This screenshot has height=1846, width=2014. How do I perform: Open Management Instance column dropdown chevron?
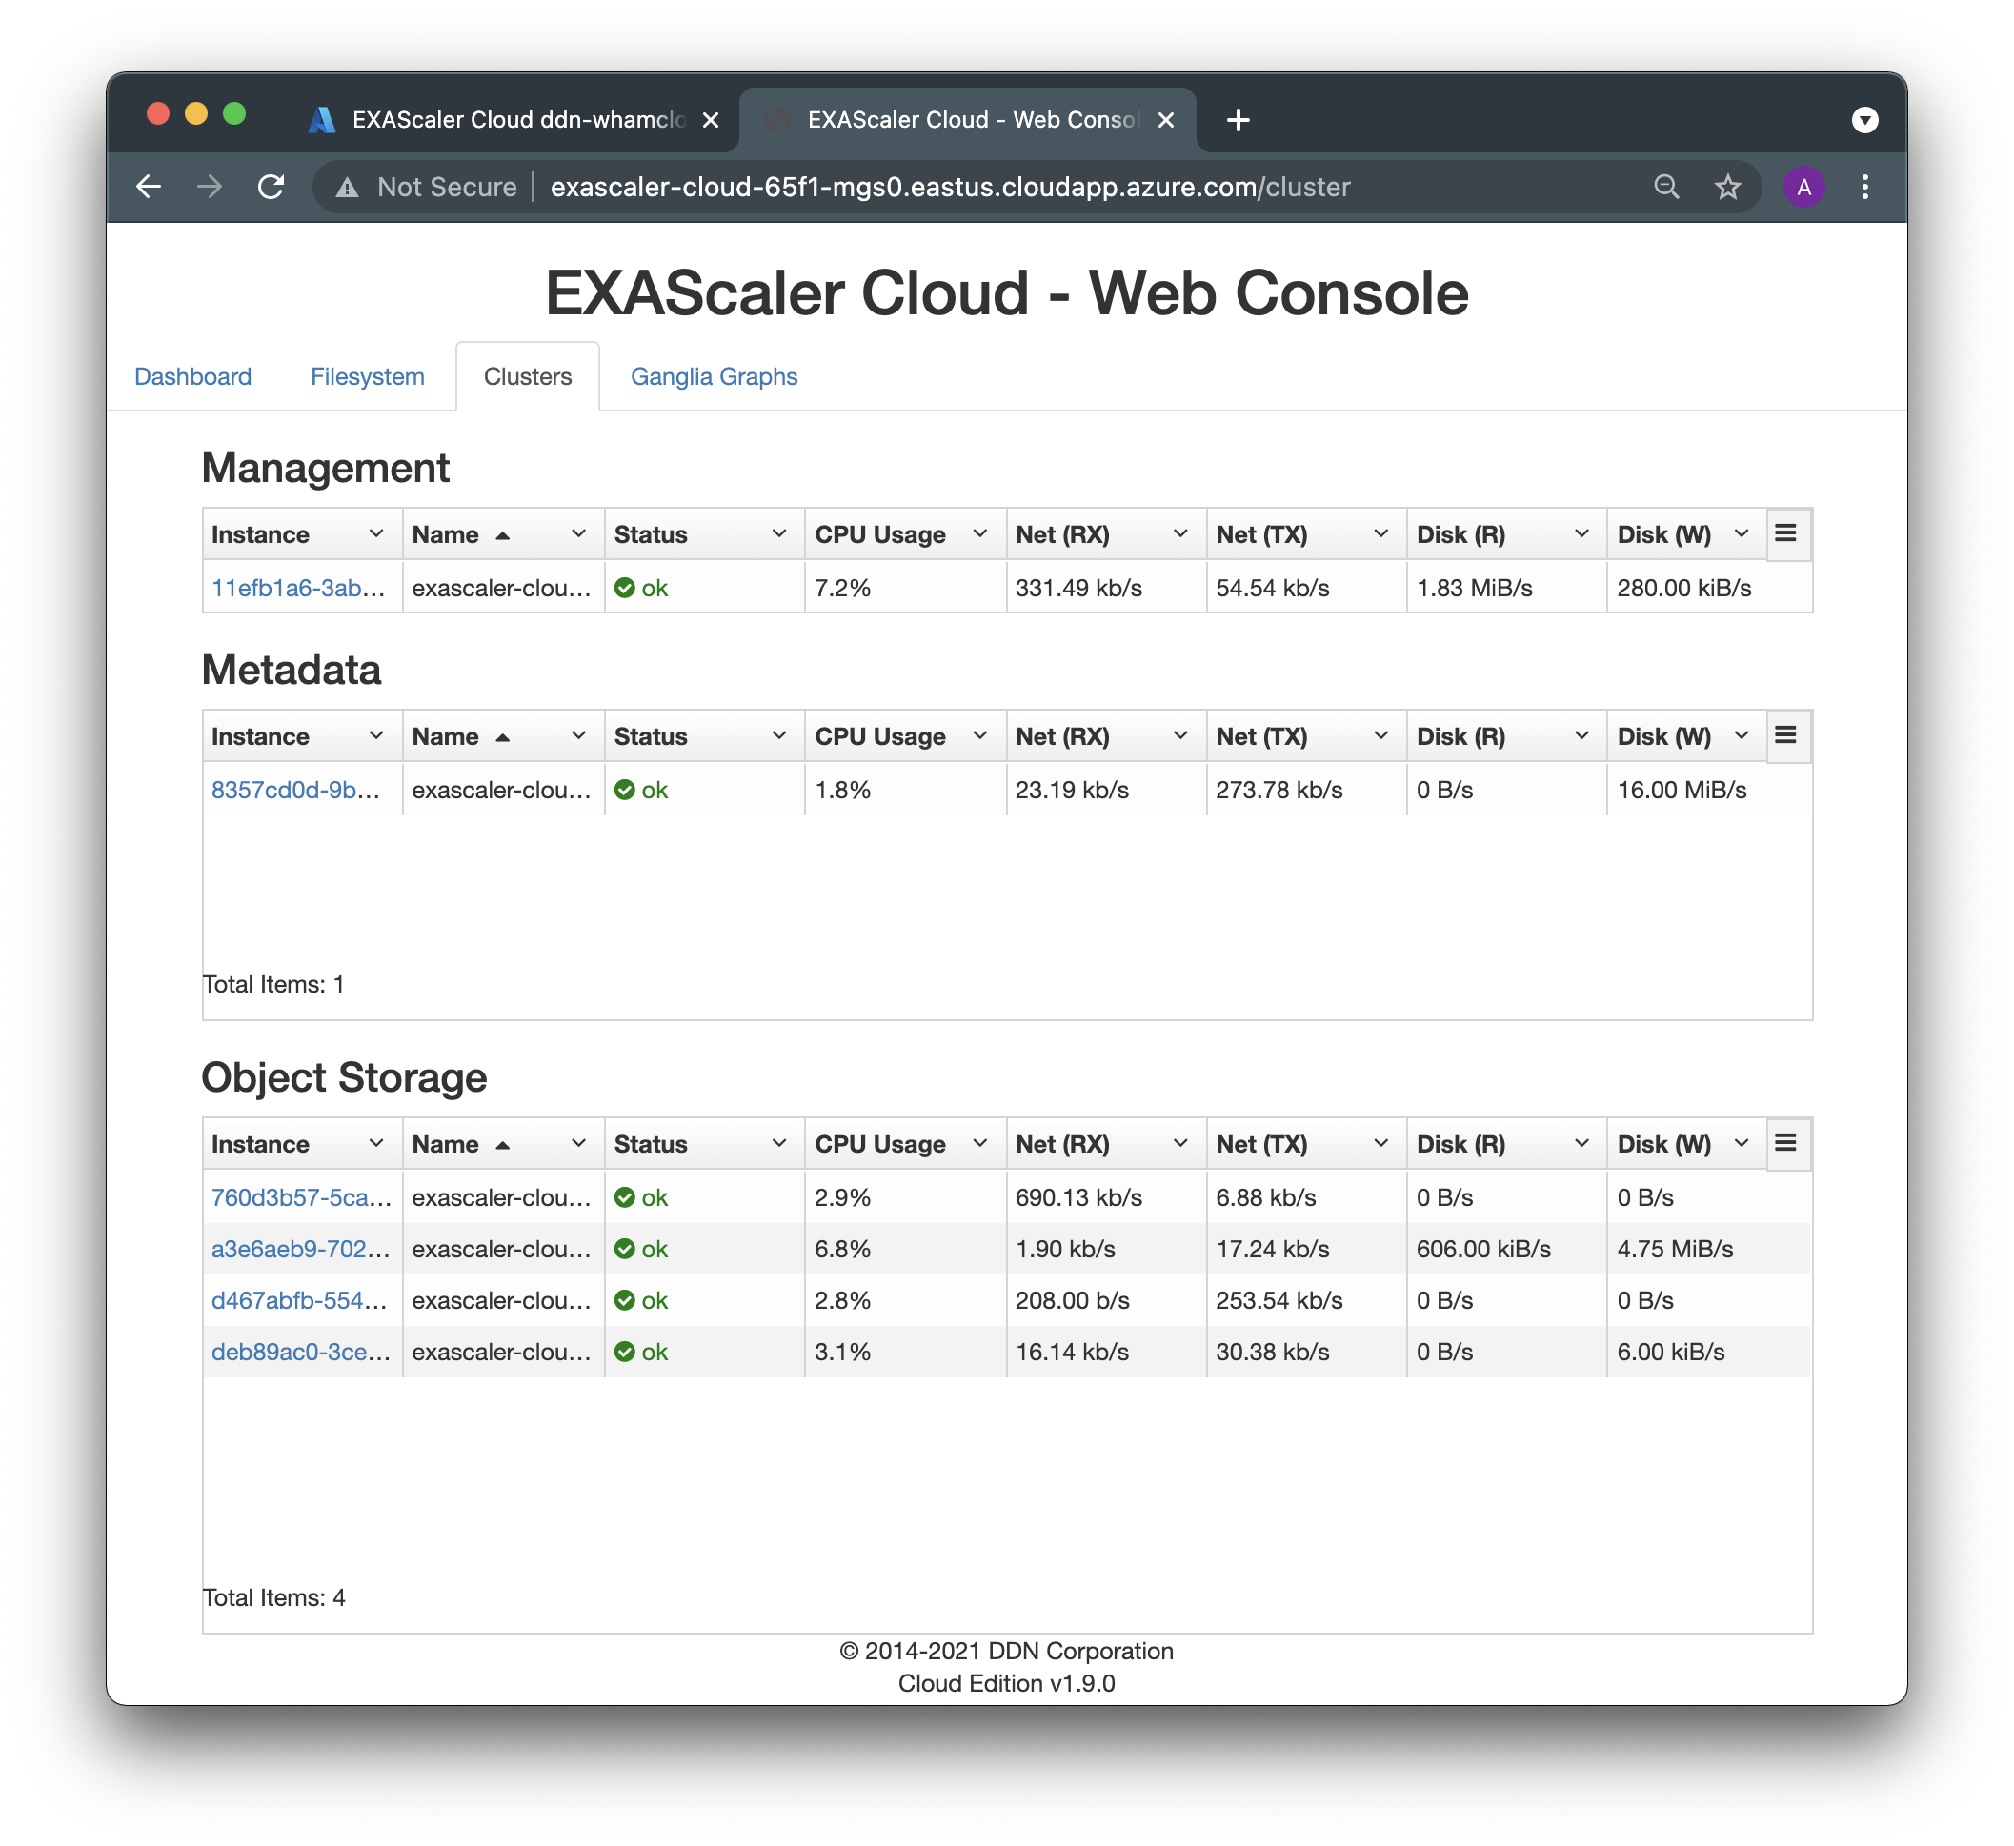375,533
